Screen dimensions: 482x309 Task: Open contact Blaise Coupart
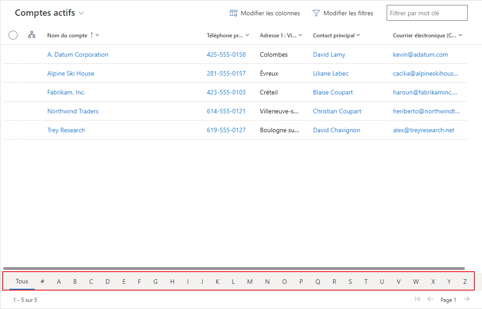[x=333, y=92]
